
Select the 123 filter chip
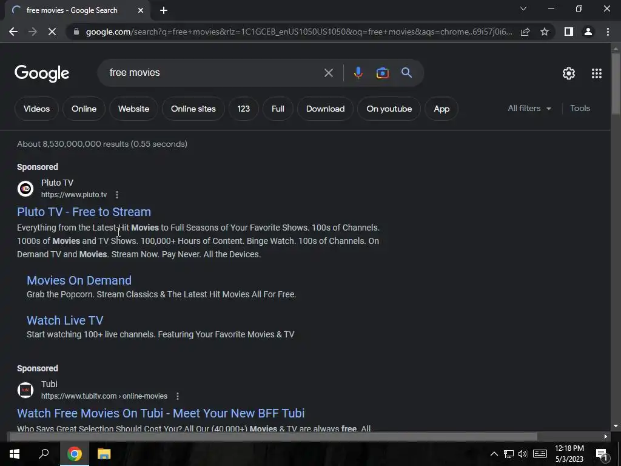[x=244, y=109]
